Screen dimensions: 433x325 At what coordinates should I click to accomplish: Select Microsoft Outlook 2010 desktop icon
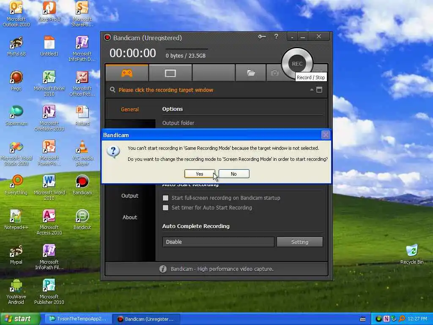coord(16,14)
